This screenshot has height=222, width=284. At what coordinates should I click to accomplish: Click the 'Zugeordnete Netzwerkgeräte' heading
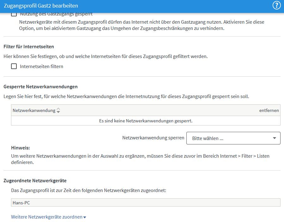pyautogui.click(x=35, y=180)
